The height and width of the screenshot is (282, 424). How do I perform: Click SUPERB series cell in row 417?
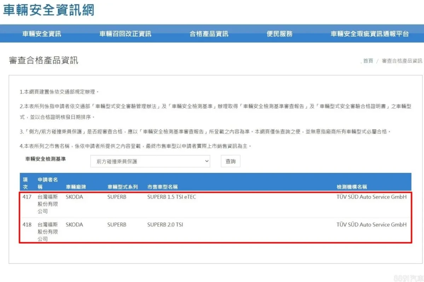[117, 197]
